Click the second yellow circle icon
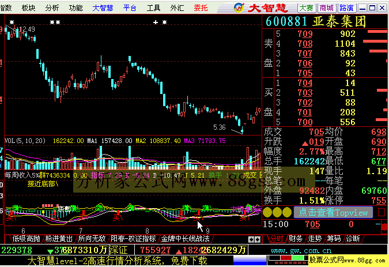 [x=277, y=212]
